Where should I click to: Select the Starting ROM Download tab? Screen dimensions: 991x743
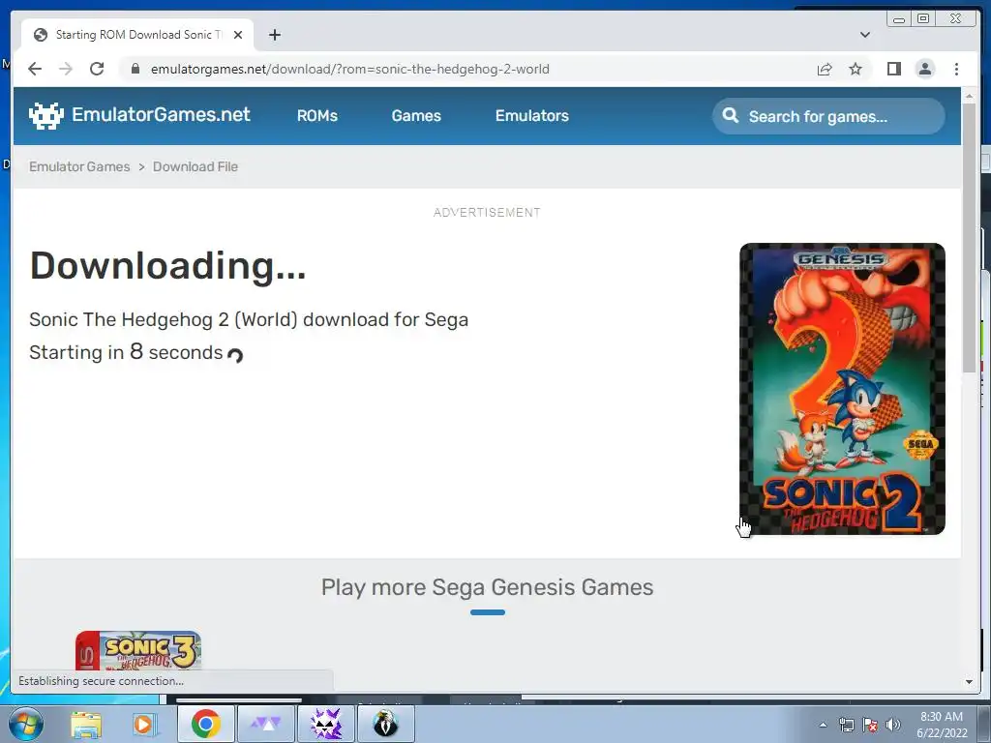click(x=137, y=35)
